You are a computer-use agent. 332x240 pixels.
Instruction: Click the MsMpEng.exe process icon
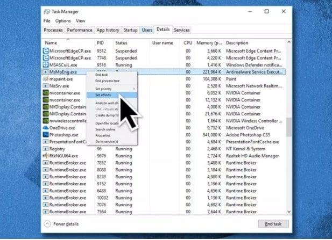(x=46, y=72)
